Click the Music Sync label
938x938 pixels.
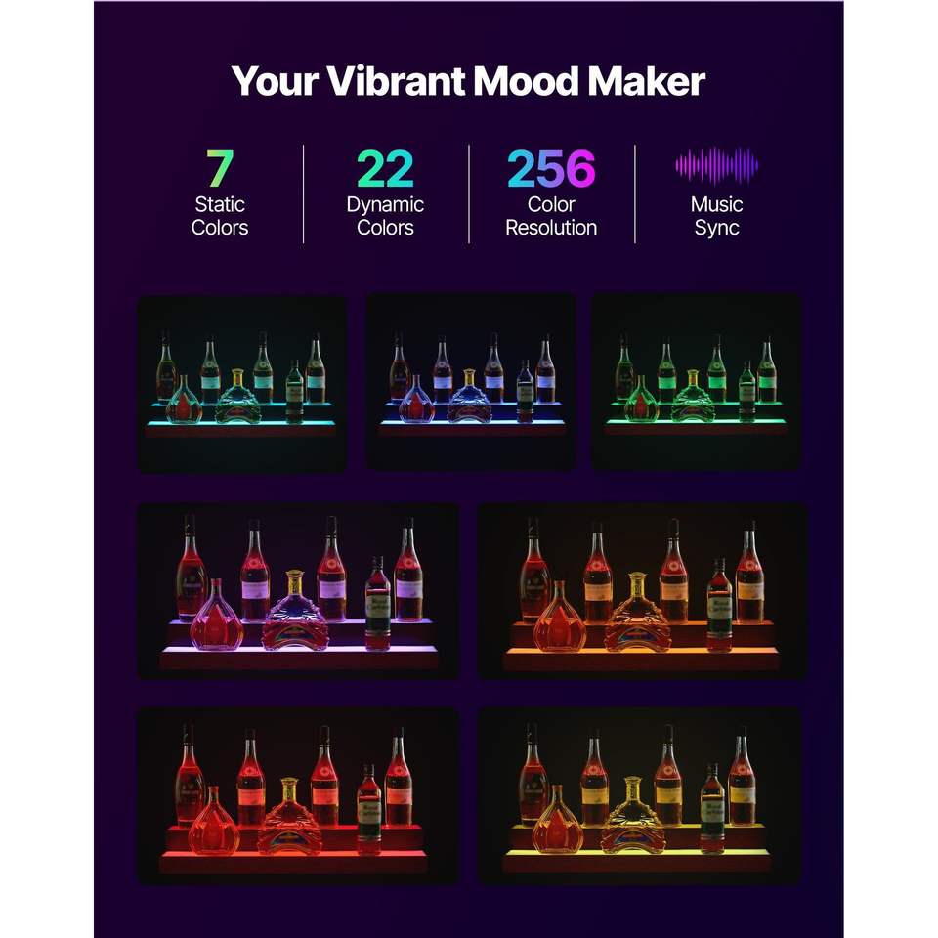tap(716, 216)
